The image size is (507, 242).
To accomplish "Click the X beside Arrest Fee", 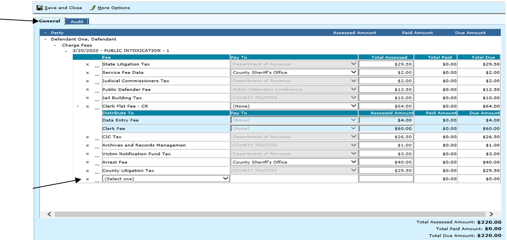I will pyautogui.click(x=88, y=162).
